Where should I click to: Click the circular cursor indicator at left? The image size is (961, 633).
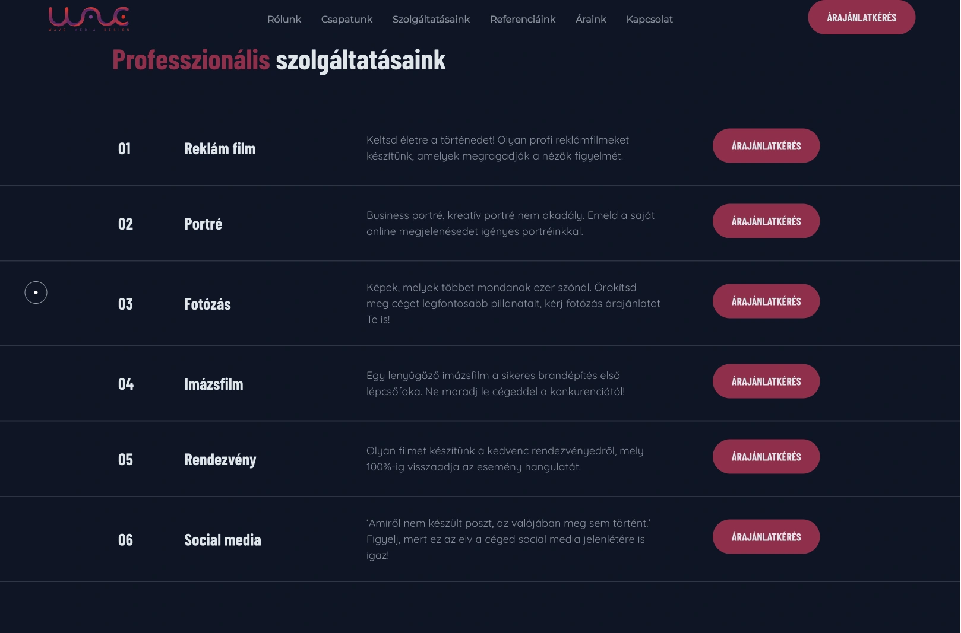[x=36, y=292]
